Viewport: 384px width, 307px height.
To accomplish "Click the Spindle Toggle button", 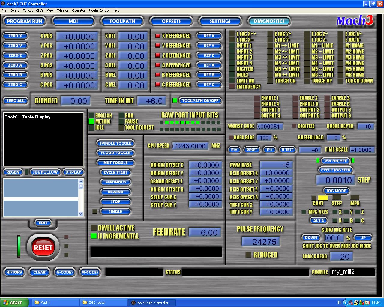I will 115,143.
